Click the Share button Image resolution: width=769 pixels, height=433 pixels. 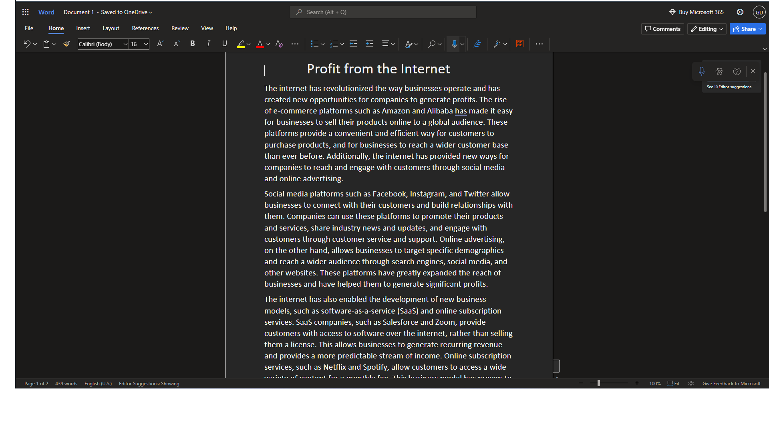click(747, 29)
